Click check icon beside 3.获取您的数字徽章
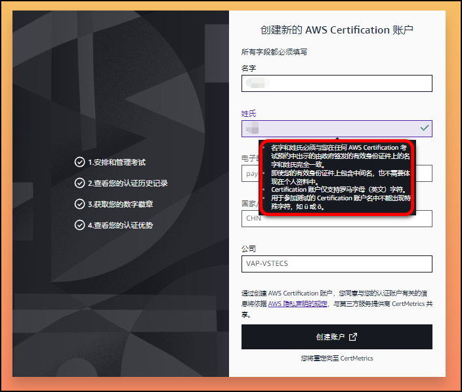This screenshot has height=392, width=462. click(x=79, y=204)
